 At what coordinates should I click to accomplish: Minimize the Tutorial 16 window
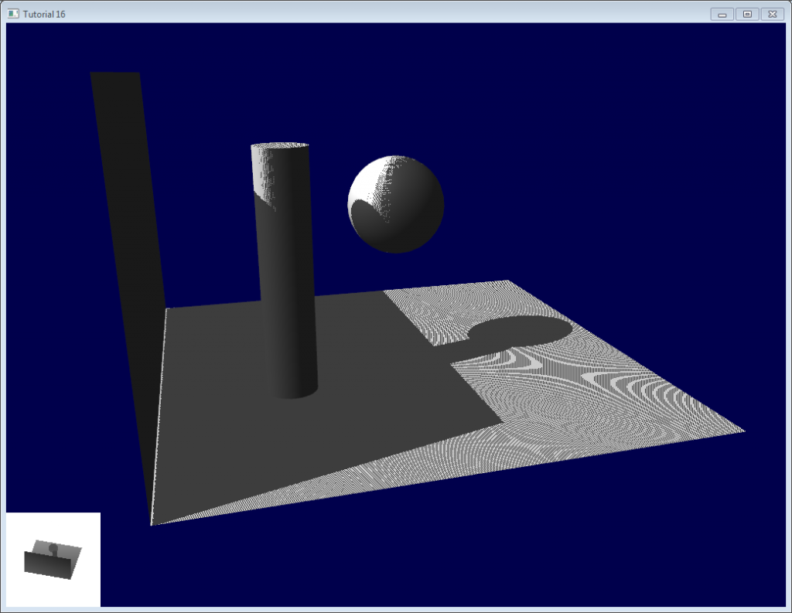coord(722,14)
